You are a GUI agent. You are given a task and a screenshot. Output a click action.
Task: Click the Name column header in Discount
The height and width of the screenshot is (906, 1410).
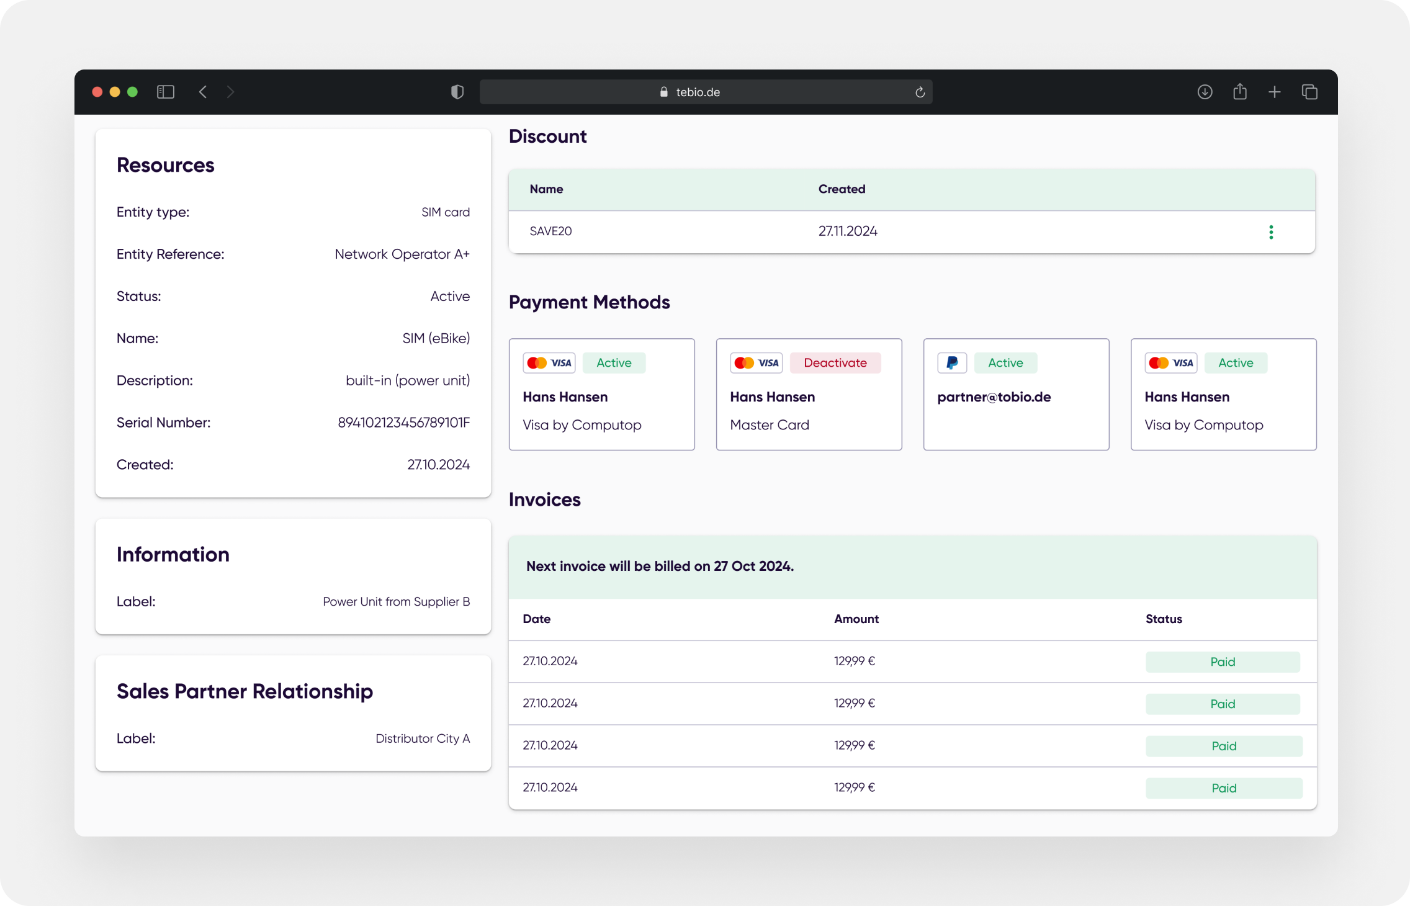pos(547,189)
